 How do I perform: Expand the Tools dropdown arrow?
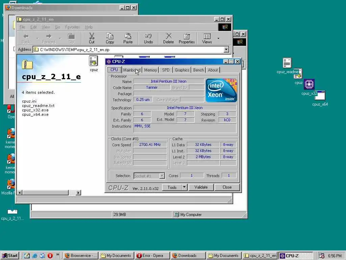(184, 187)
